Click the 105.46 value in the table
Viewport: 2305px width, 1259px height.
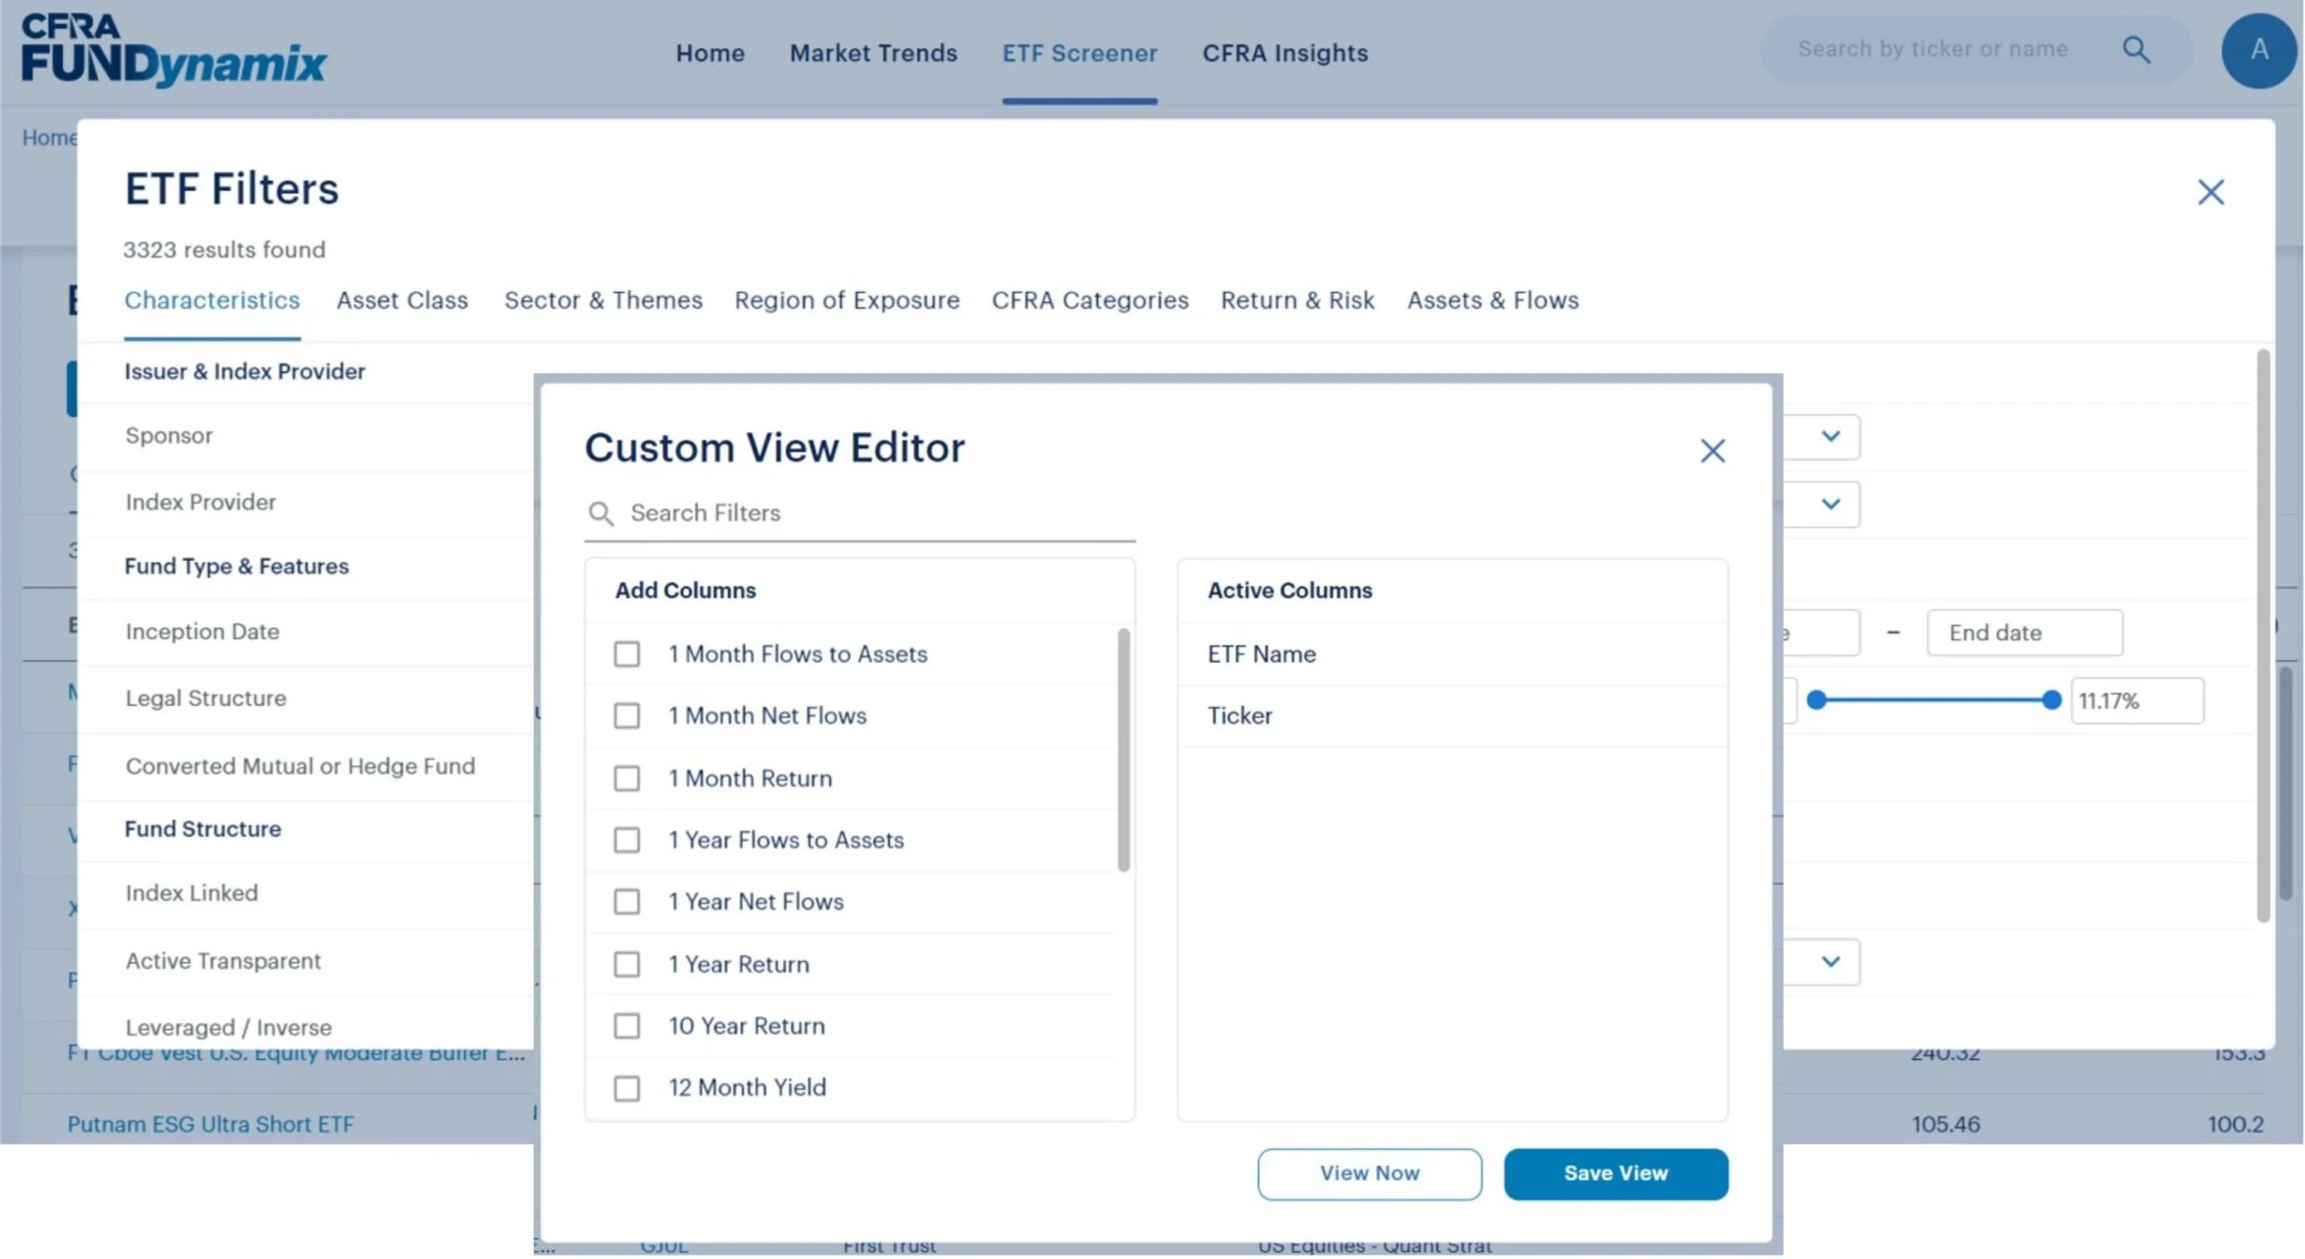pyautogui.click(x=1946, y=1124)
